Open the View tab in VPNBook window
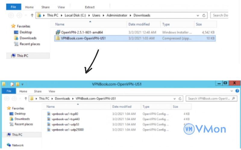 click(x=52, y=91)
